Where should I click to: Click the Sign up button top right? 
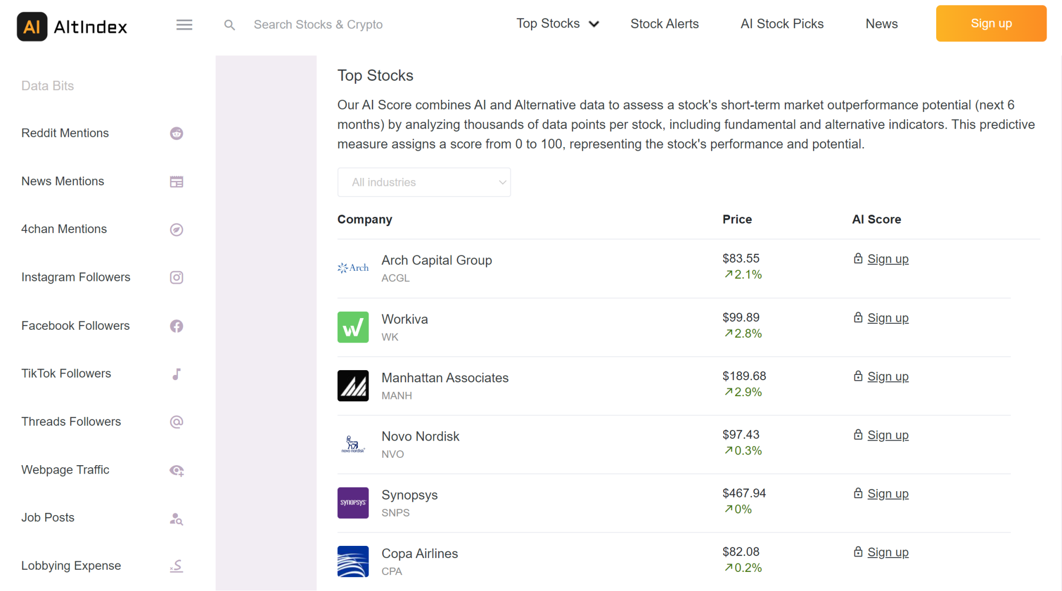(992, 24)
